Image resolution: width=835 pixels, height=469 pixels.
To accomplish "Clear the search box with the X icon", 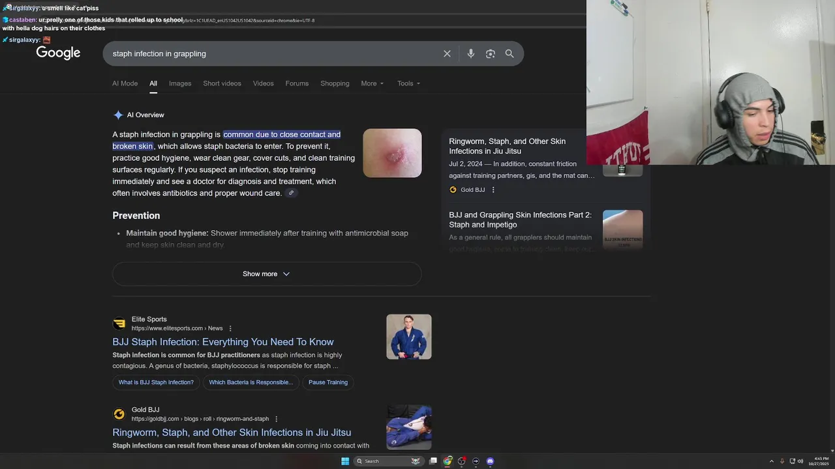I will (x=447, y=53).
